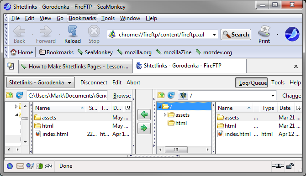Open Address Book icon in status bar
The width and height of the screenshot is (306, 176).
click(40, 166)
